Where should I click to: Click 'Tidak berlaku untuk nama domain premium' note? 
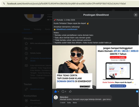[x=72, y=40]
